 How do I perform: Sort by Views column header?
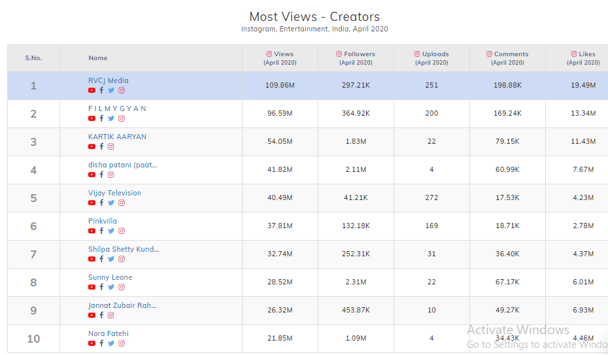pyautogui.click(x=280, y=58)
